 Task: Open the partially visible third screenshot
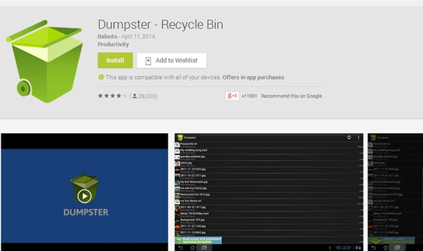pyautogui.click(x=395, y=192)
